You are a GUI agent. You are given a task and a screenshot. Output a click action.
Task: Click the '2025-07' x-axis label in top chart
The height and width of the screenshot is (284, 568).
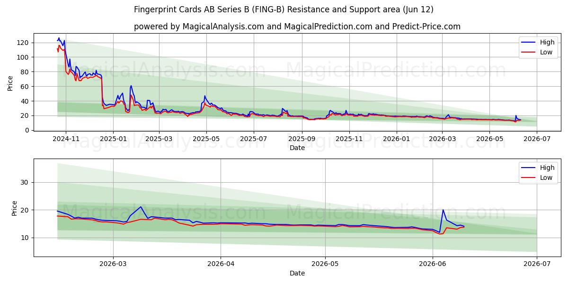[253, 139]
